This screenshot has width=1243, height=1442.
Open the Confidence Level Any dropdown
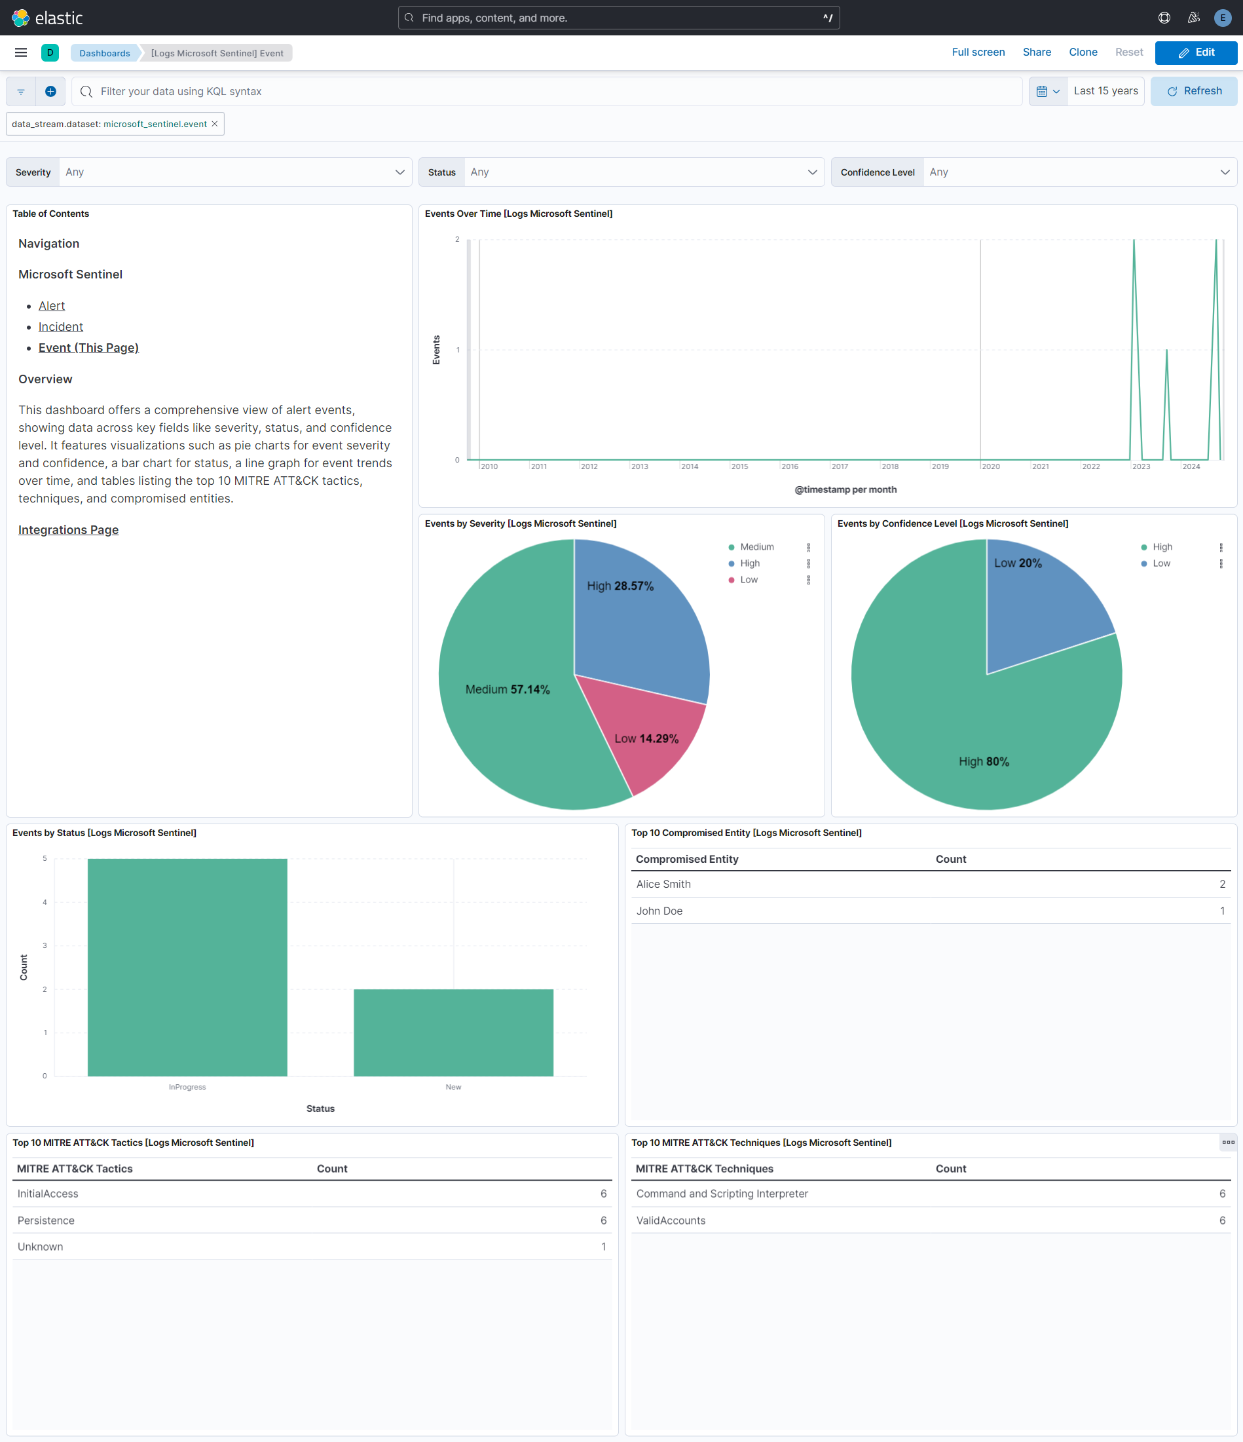[x=1077, y=172]
